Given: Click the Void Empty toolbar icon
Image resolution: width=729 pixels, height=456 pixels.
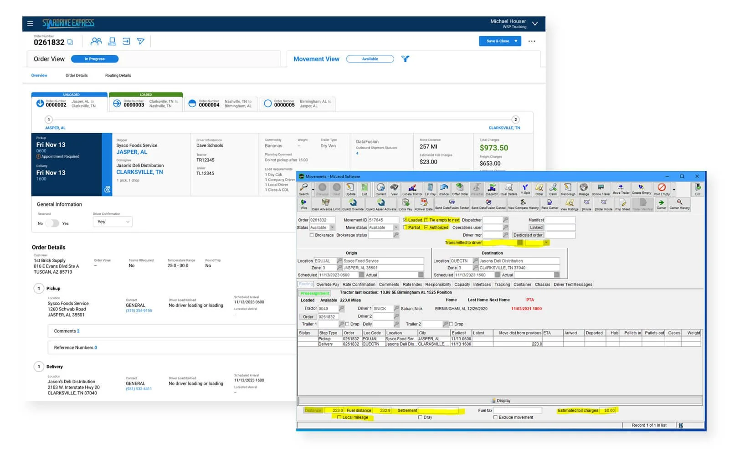Looking at the screenshot, I should pos(662,190).
